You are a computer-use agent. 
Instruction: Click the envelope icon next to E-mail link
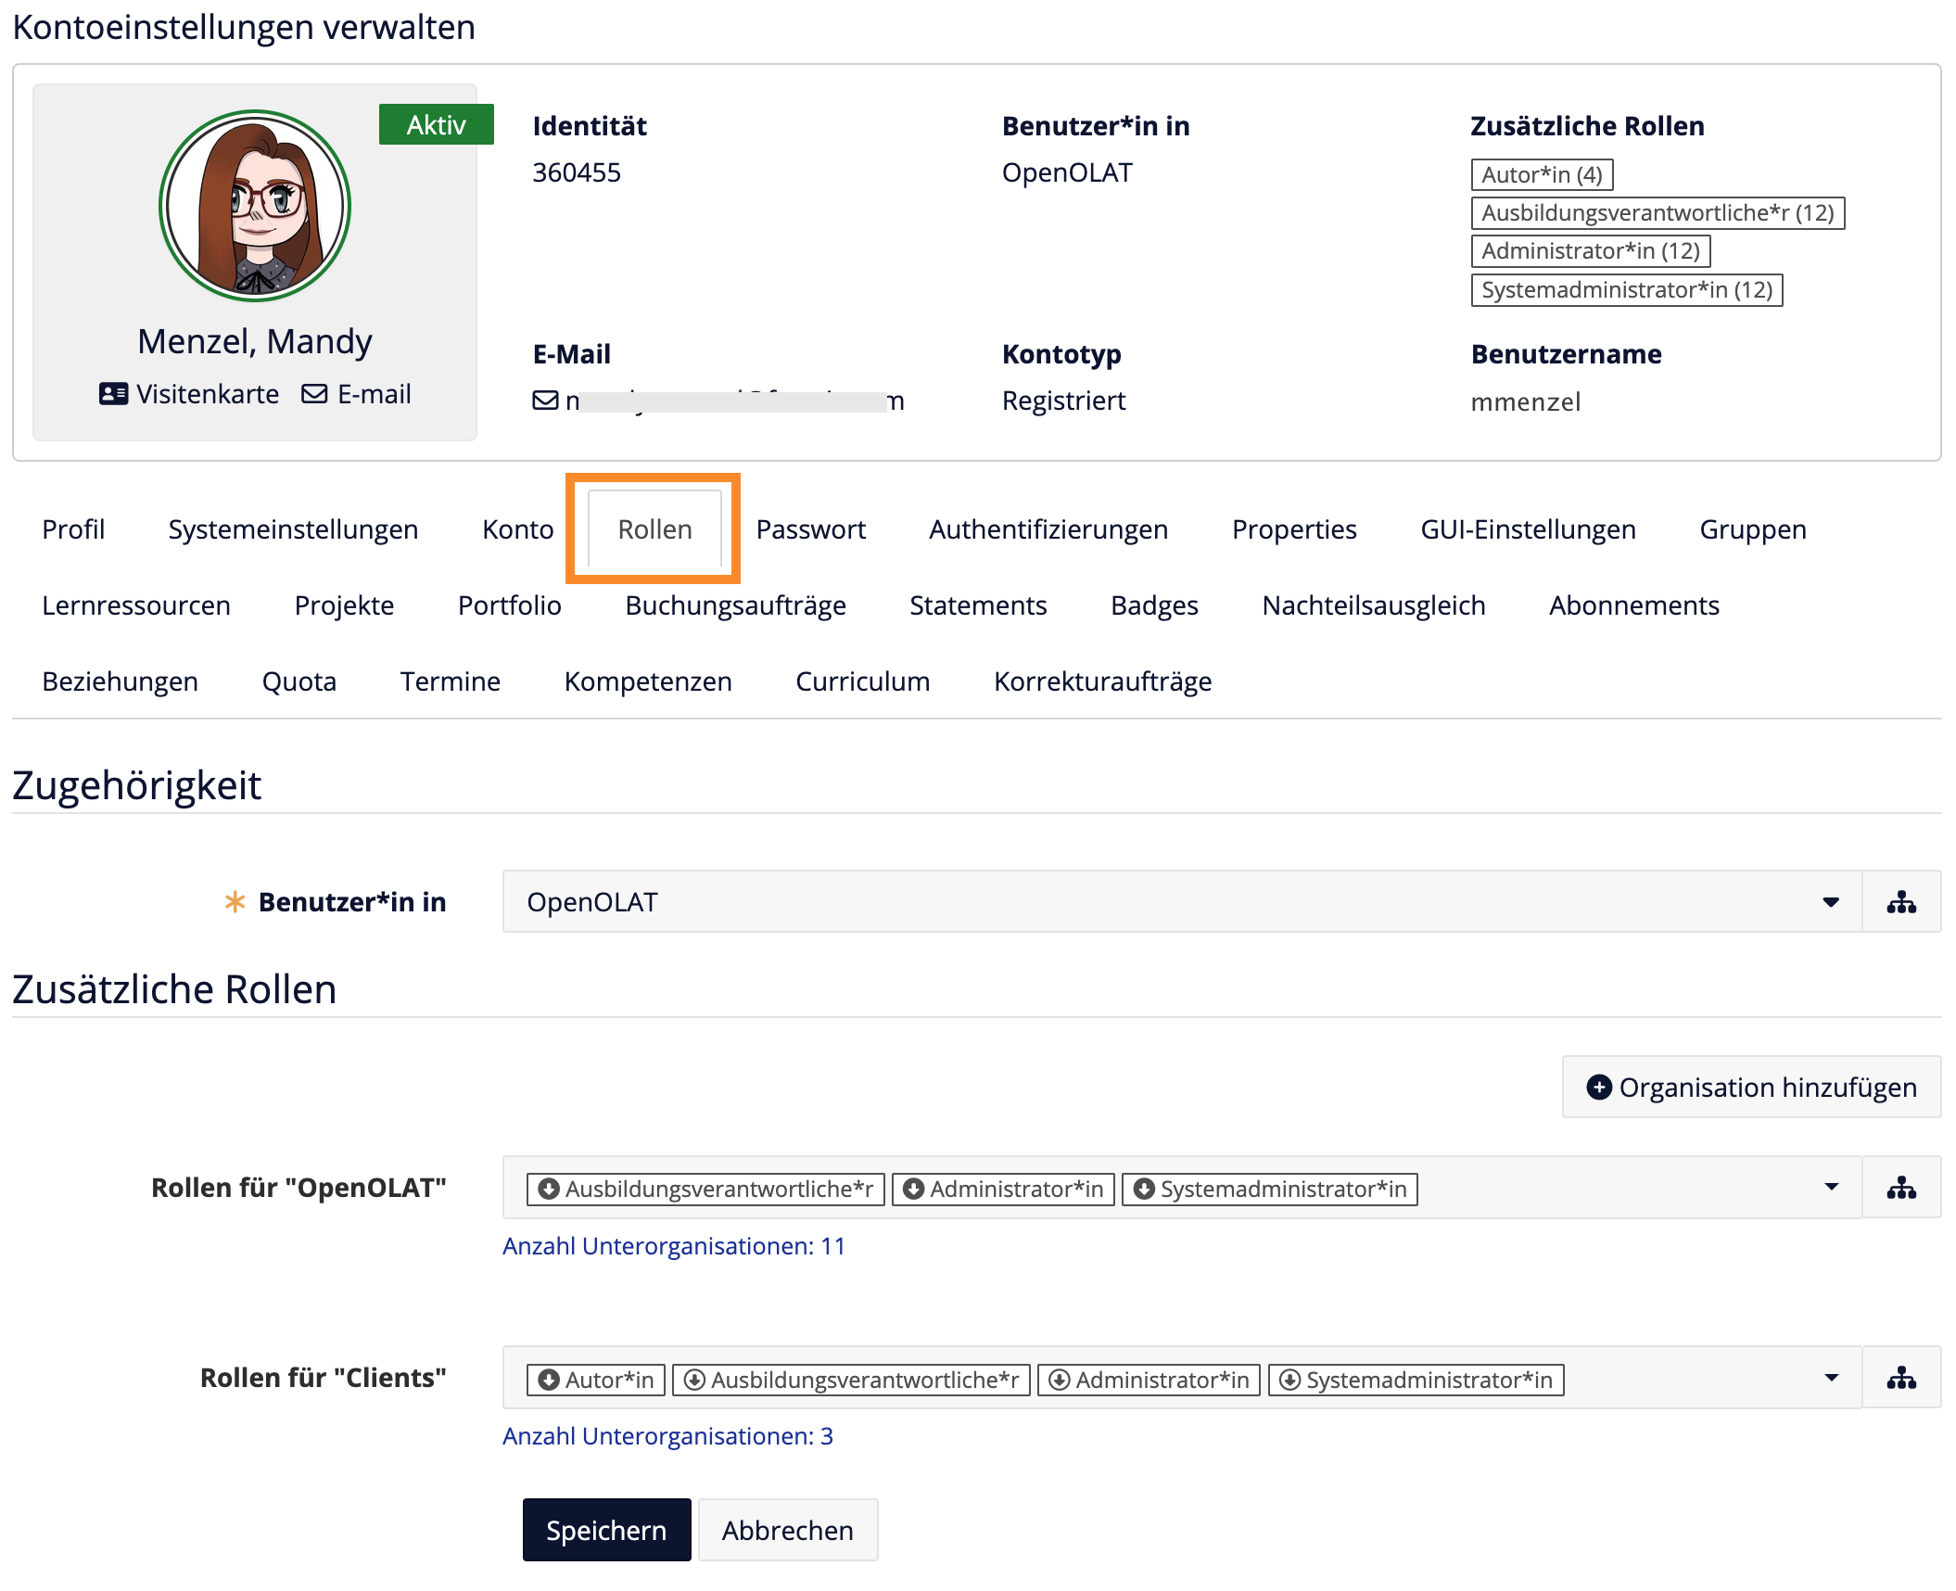click(x=314, y=394)
